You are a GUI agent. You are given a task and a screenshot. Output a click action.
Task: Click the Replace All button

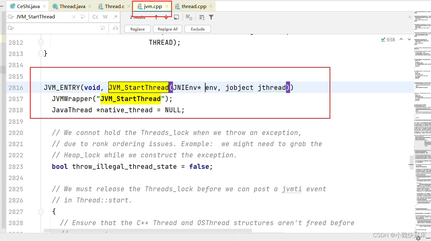[168, 29]
